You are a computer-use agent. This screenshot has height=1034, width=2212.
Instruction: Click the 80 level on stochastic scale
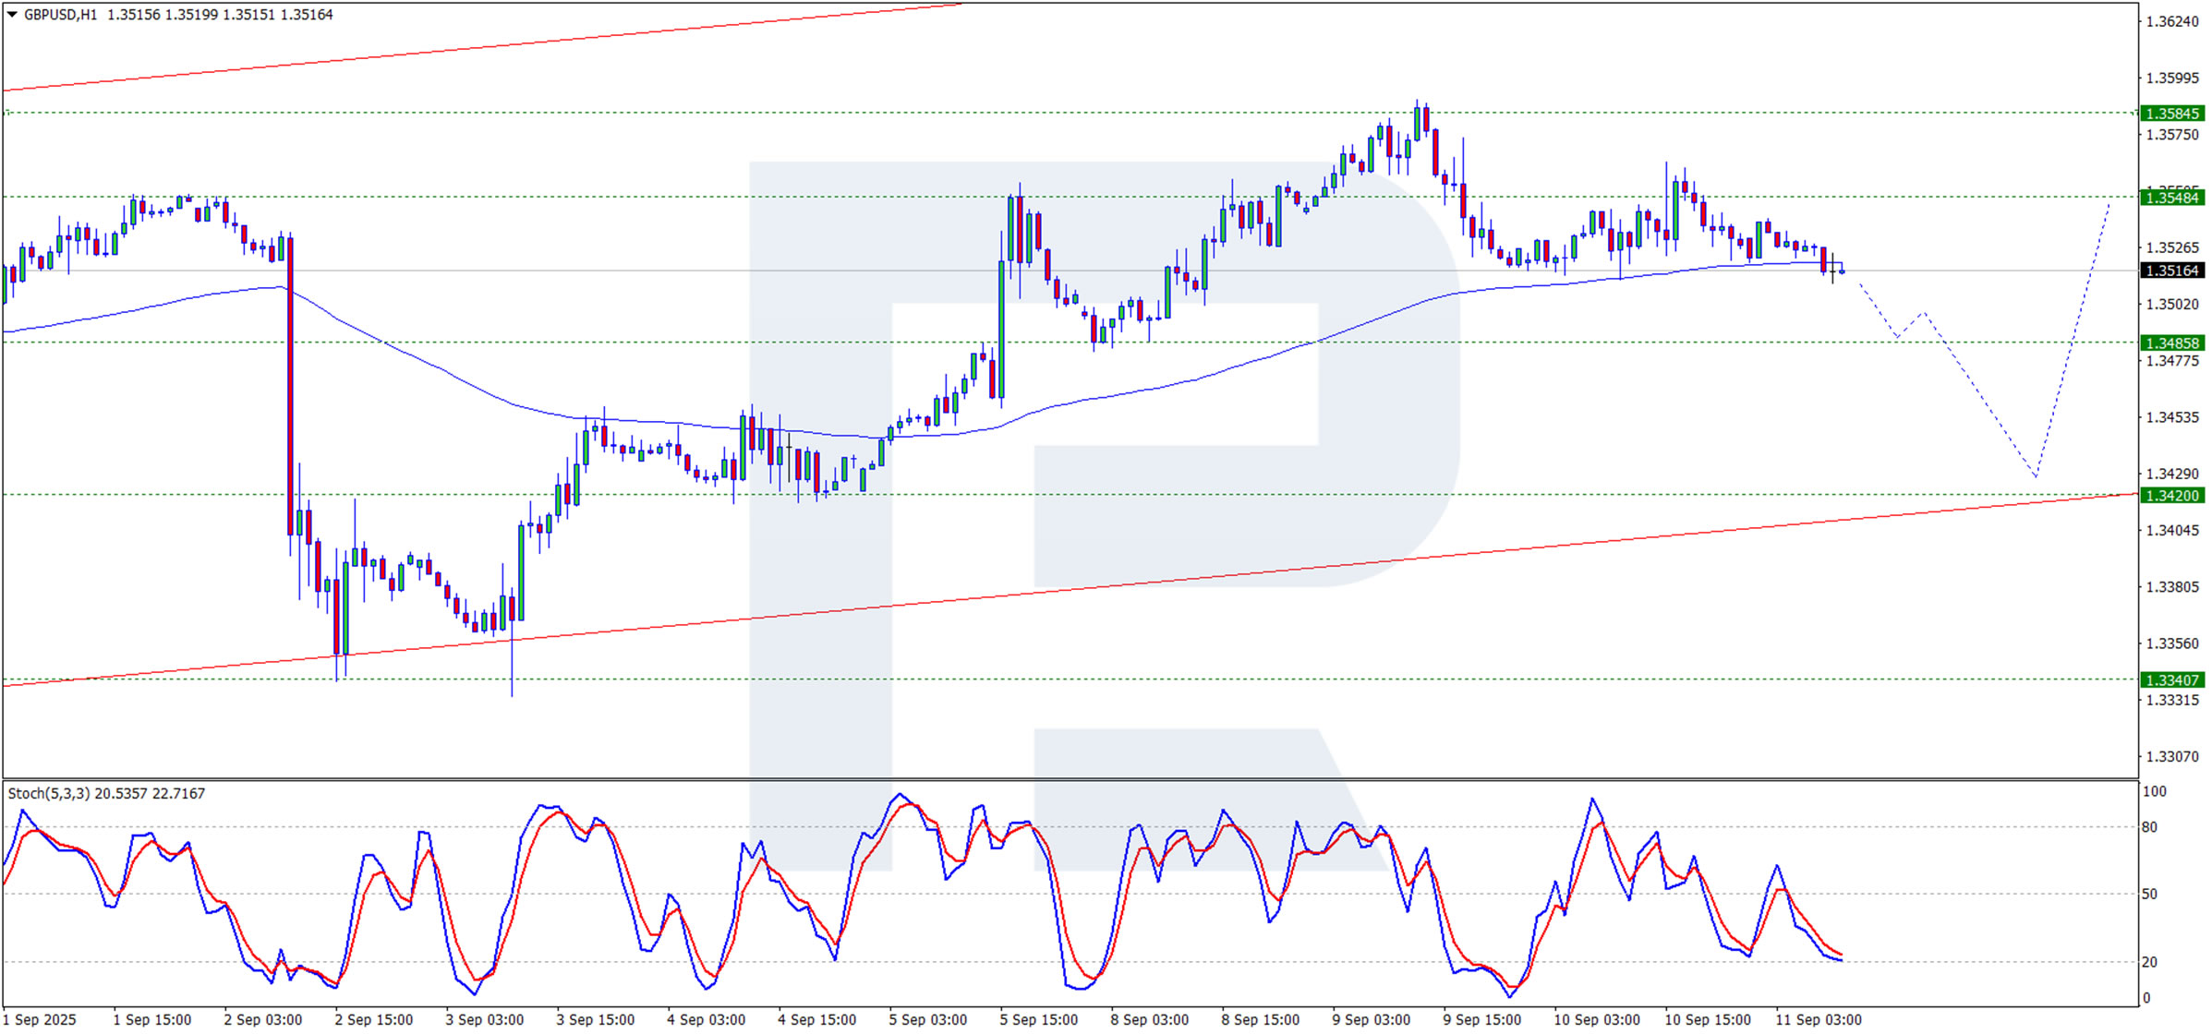(2150, 827)
